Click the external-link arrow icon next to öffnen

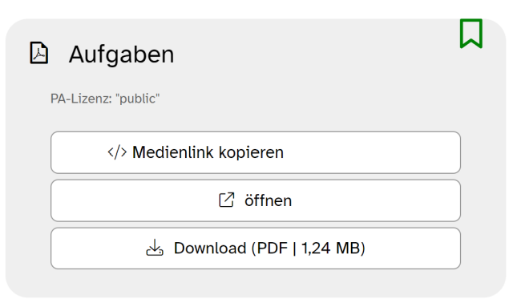[x=226, y=200]
